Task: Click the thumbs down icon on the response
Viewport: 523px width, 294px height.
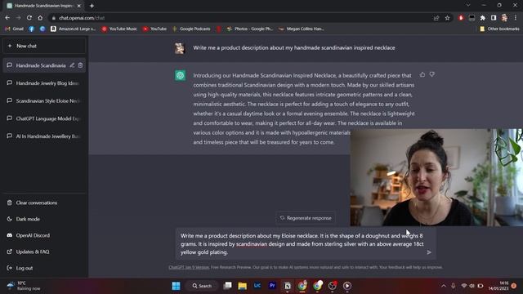Action: (x=432, y=74)
